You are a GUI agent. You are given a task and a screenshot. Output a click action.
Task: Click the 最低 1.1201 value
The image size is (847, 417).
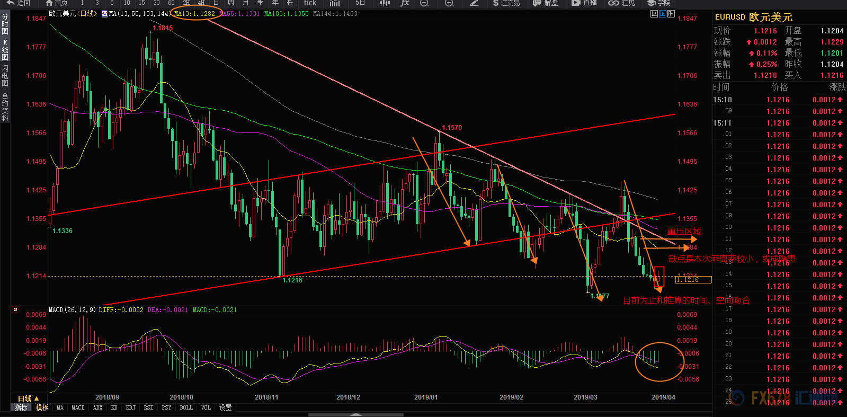(x=832, y=53)
